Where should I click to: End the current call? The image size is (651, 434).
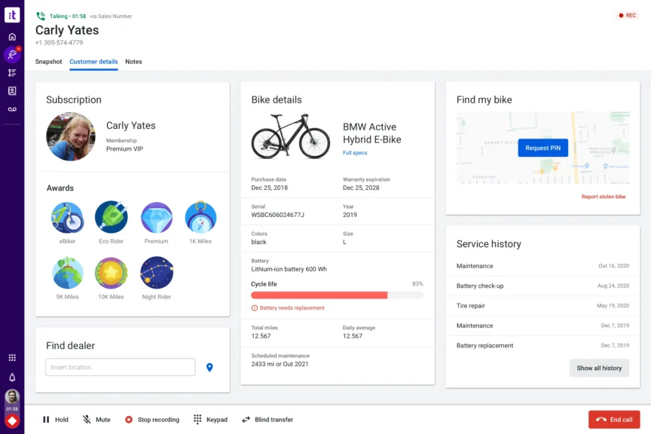[x=614, y=420]
